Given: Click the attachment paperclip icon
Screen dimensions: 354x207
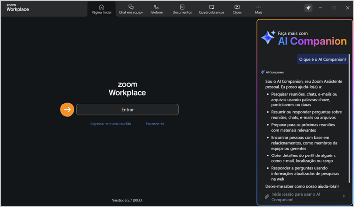Looking at the screenshot, I should pyautogui.click(x=267, y=197).
